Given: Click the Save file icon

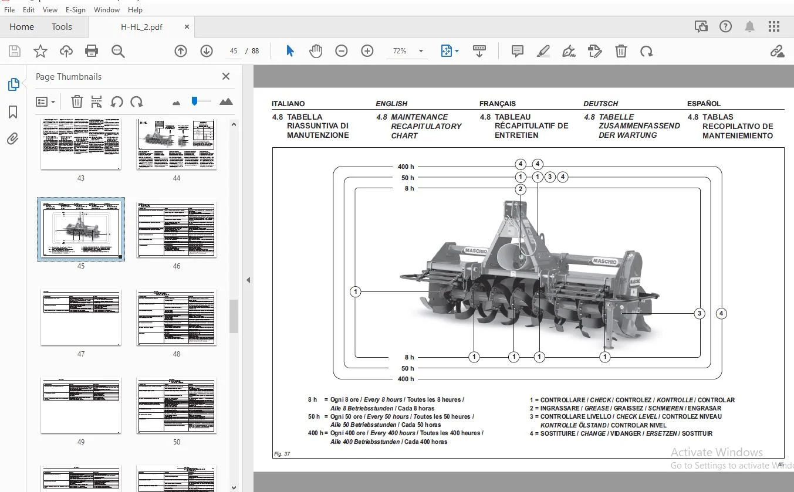Looking at the screenshot, I should point(14,51).
